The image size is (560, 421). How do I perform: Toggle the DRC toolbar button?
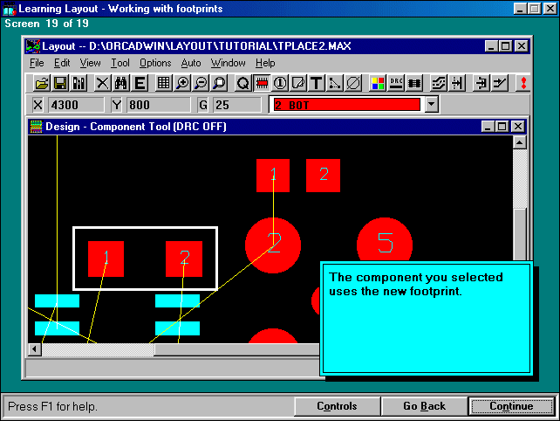coord(396,83)
